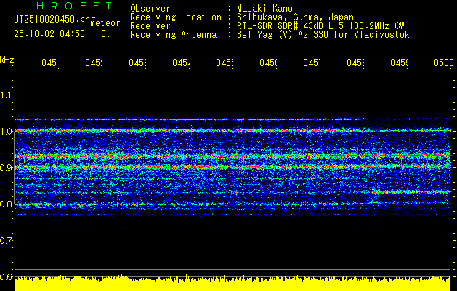Click the red signal line near 0.93 kHz
The width and height of the screenshot is (457, 291).
point(232,156)
